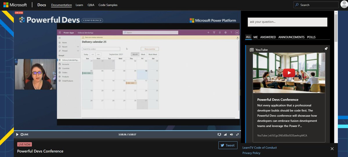Viewport: 348px width, 157px height.
Task: Open the Docs home link
Action: [42, 5]
